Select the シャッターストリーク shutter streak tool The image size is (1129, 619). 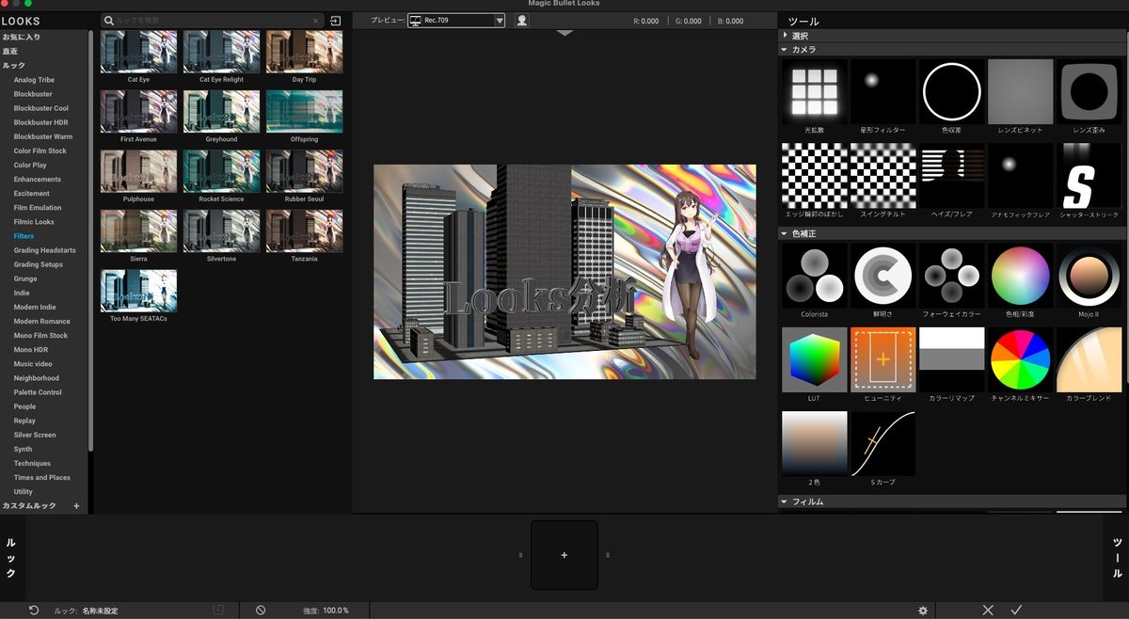point(1089,176)
